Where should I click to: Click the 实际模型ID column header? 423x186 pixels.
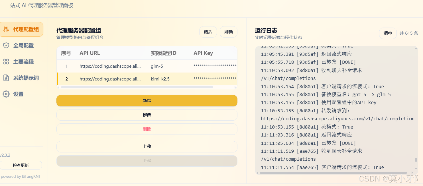point(164,53)
